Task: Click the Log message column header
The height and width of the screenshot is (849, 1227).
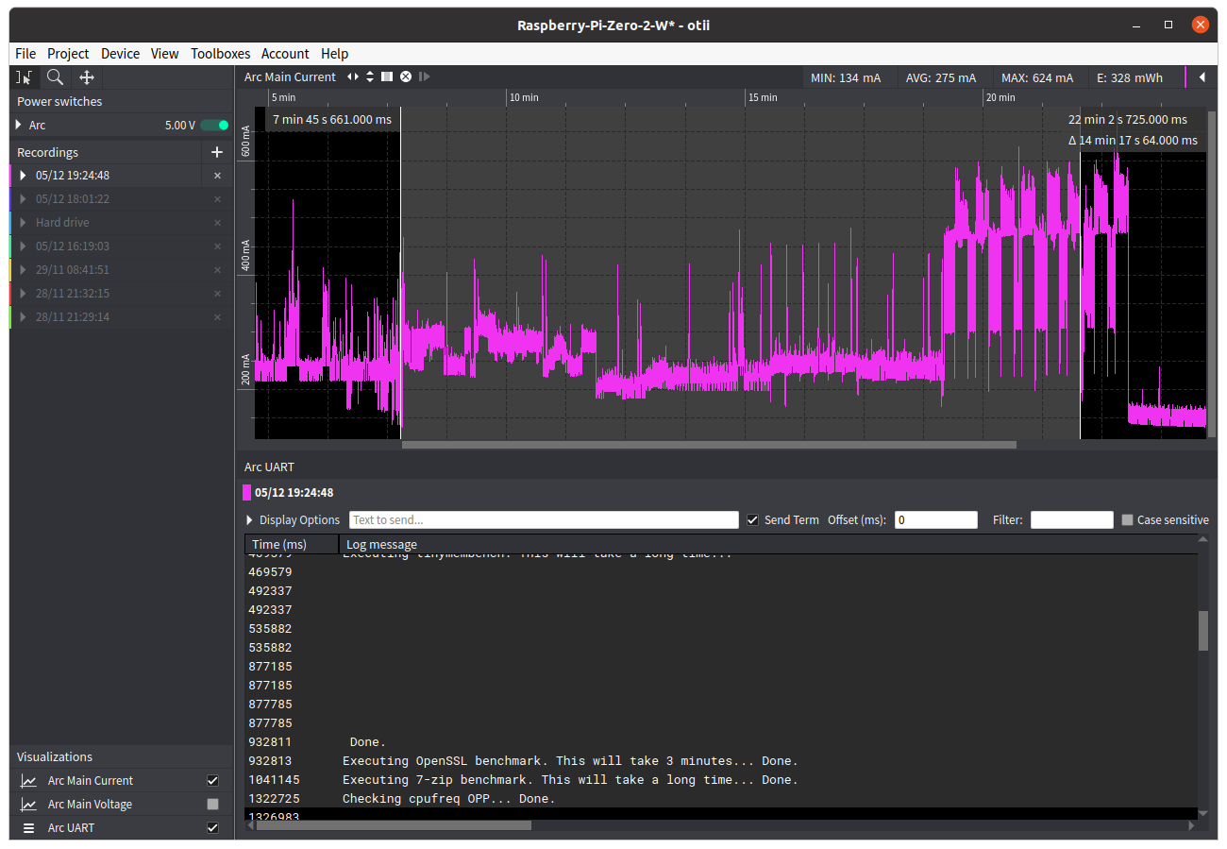Action: (768, 544)
